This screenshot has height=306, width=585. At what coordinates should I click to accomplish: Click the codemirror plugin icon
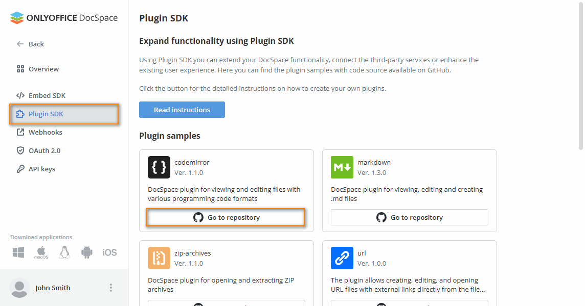[x=159, y=167]
